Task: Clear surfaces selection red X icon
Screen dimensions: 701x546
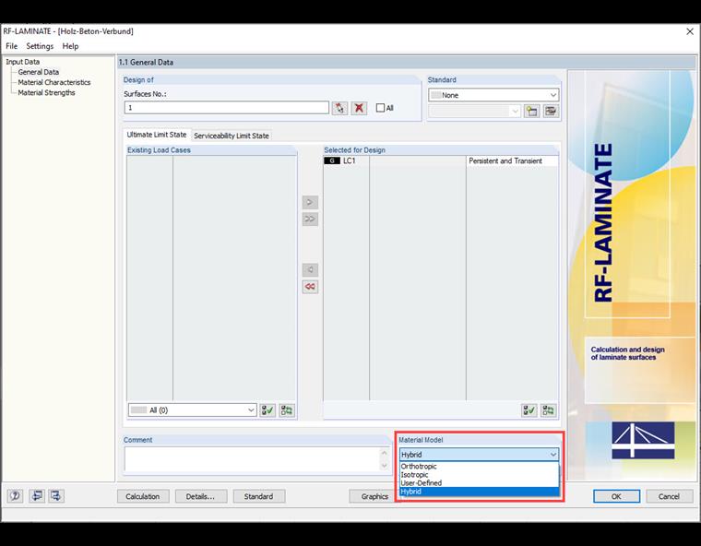Action: point(359,108)
